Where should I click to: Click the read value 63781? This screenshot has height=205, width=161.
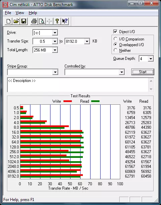[146, 147]
